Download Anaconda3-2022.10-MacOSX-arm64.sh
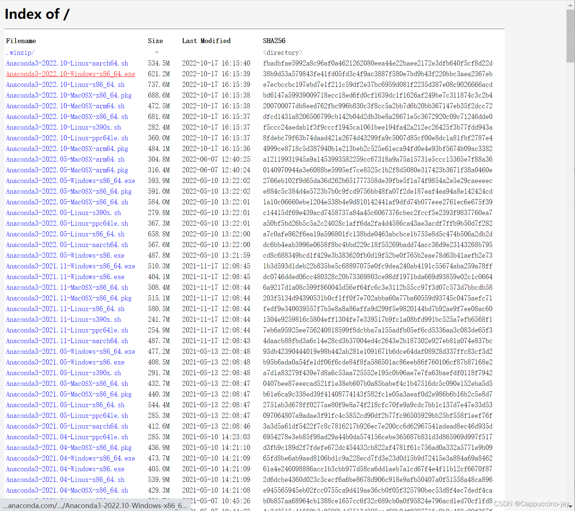The height and width of the screenshot is (511, 575). click(65, 106)
